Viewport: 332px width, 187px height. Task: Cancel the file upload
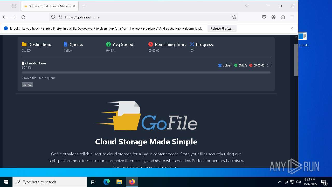pyautogui.click(x=27, y=84)
